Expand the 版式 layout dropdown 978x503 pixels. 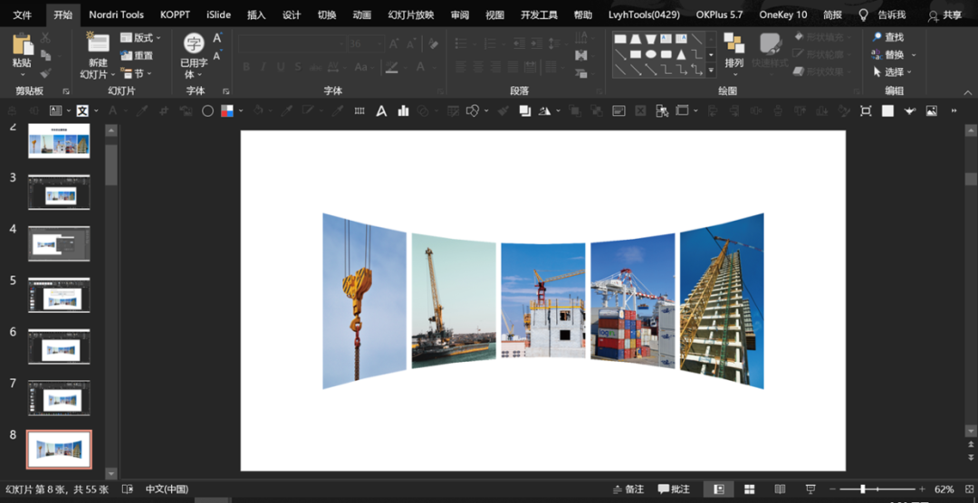coord(141,37)
